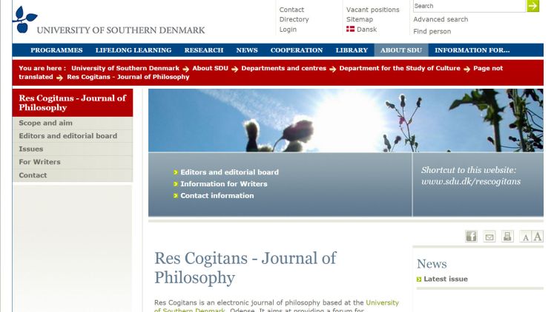Viewport: 554px width, 312px height.
Task: Click About SDU breadcrumb link
Action: coord(210,68)
